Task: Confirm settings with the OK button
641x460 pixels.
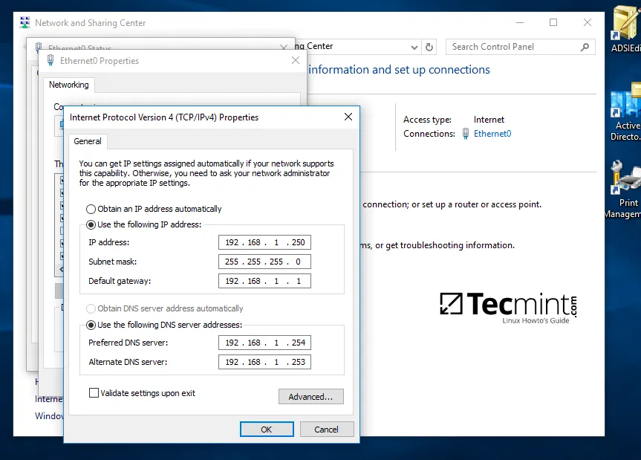Action: tap(266, 429)
